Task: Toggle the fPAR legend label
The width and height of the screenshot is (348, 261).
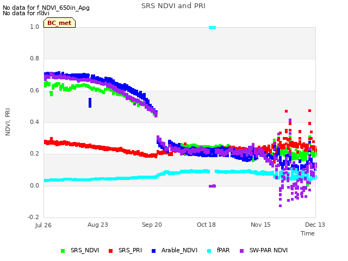Action: [223, 250]
